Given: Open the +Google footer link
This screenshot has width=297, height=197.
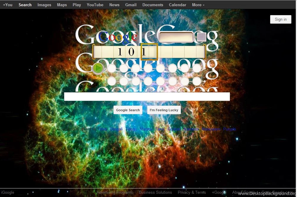Looking at the screenshot, I should (x=219, y=192).
